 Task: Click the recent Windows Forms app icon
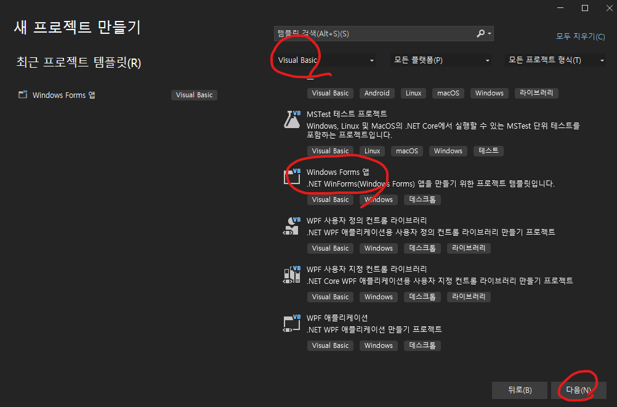23,95
